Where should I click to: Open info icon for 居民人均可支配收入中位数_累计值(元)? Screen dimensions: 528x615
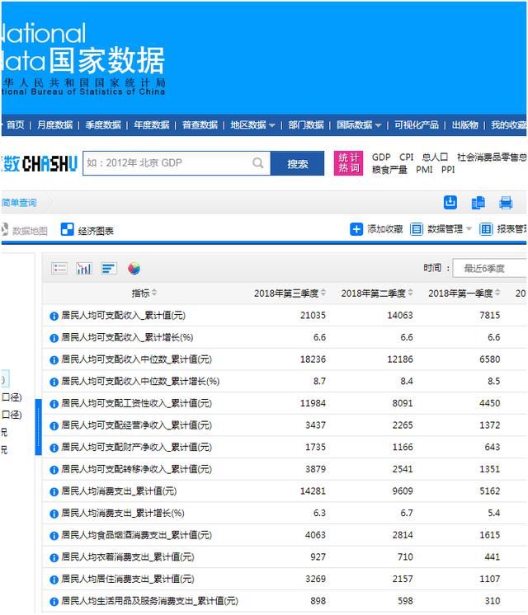point(54,359)
